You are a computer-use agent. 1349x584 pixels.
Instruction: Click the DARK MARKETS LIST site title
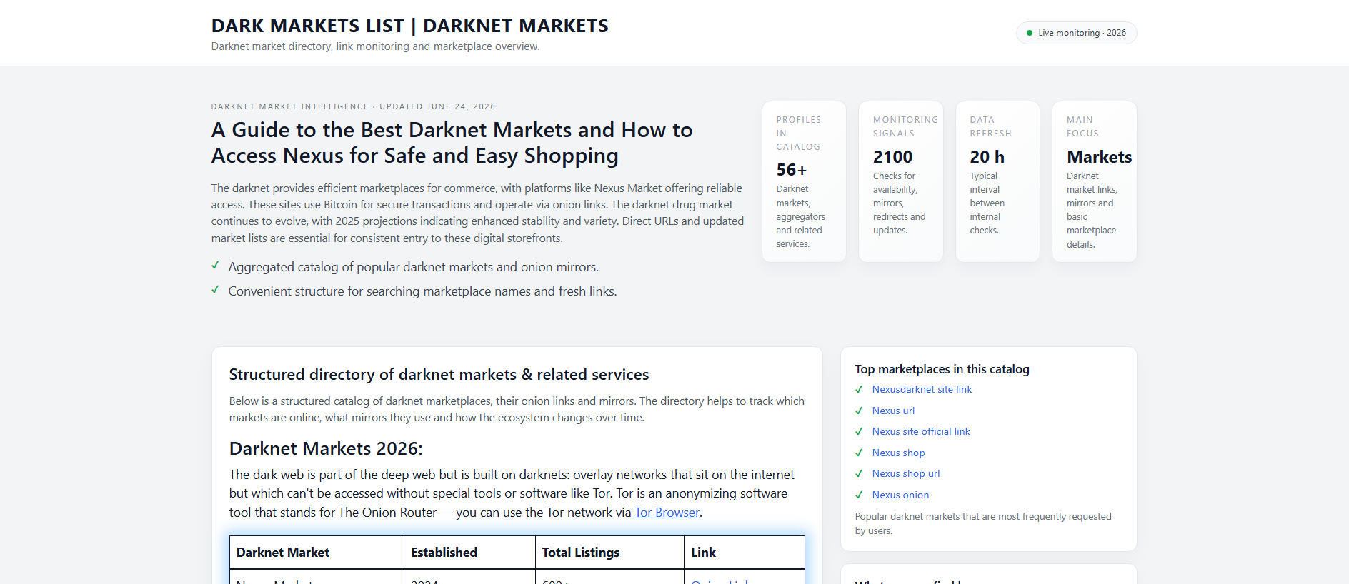[409, 26]
